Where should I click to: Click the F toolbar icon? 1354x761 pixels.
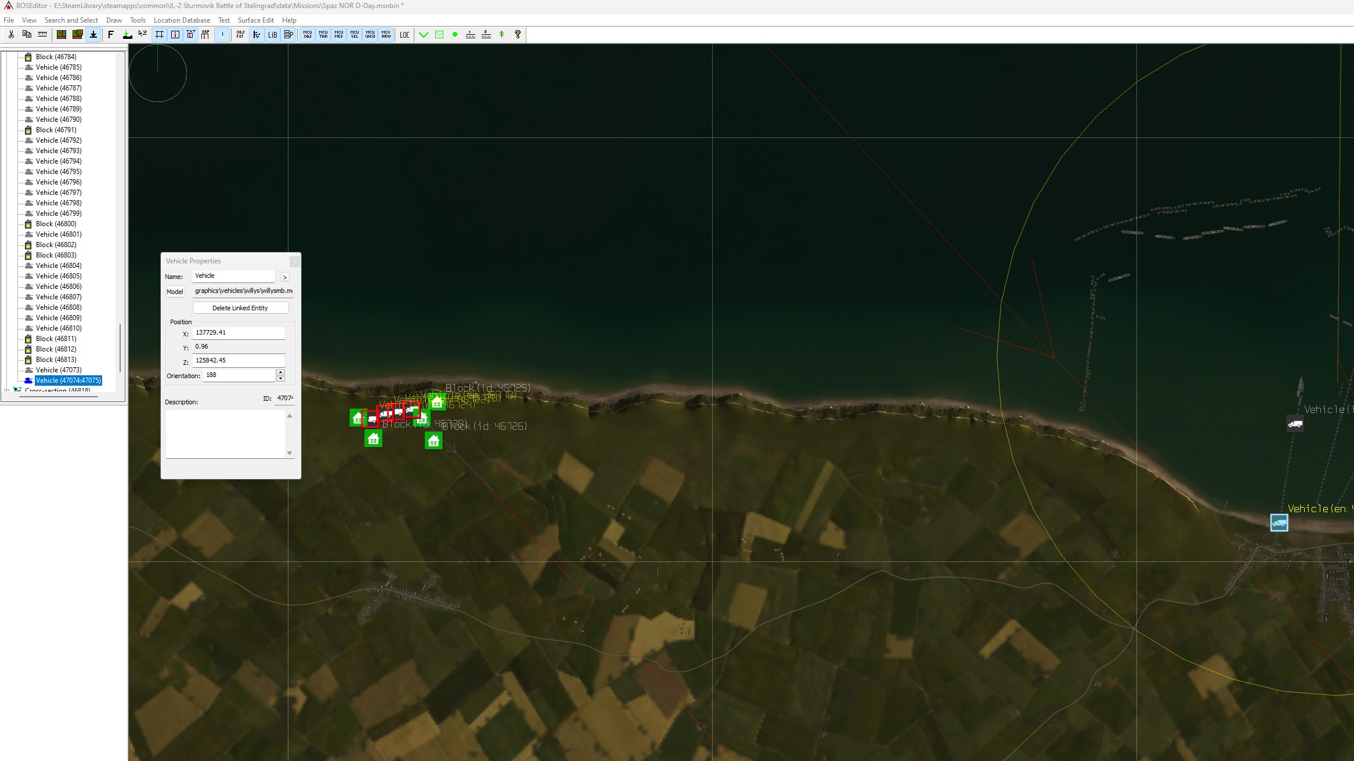111,35
